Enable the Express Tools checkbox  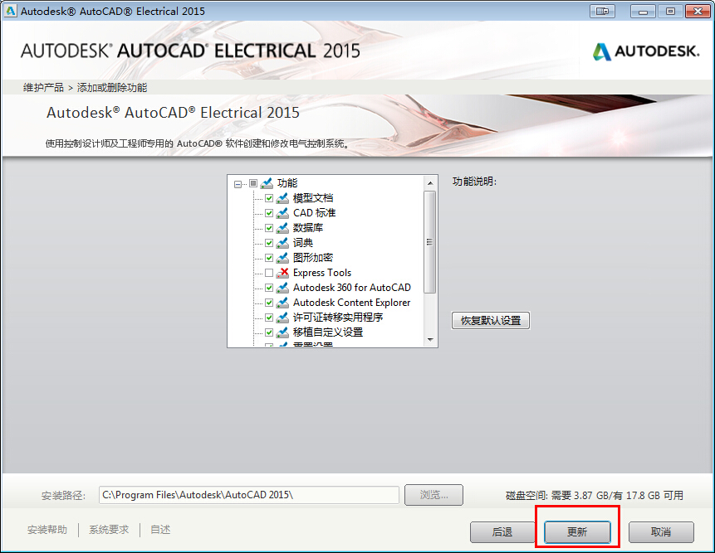tap(269, 273)
